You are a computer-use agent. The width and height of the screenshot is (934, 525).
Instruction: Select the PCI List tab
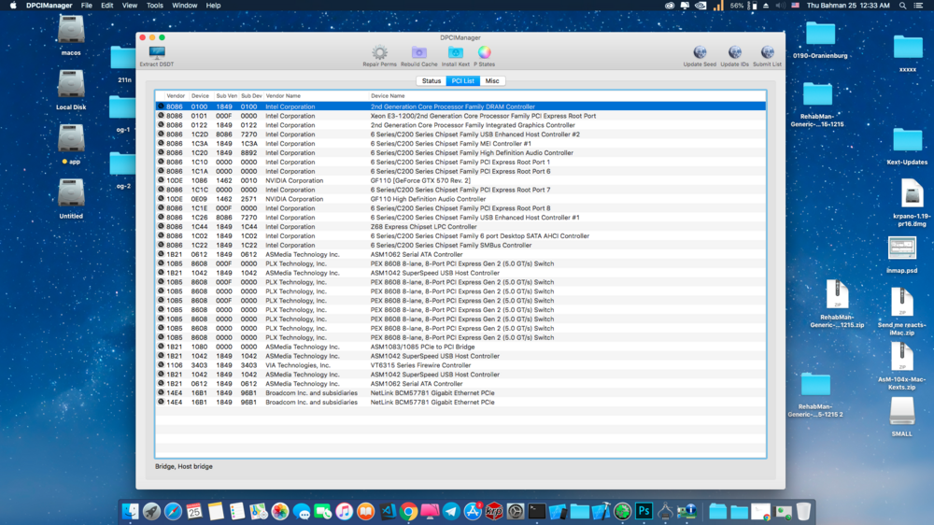click(463, 81)
